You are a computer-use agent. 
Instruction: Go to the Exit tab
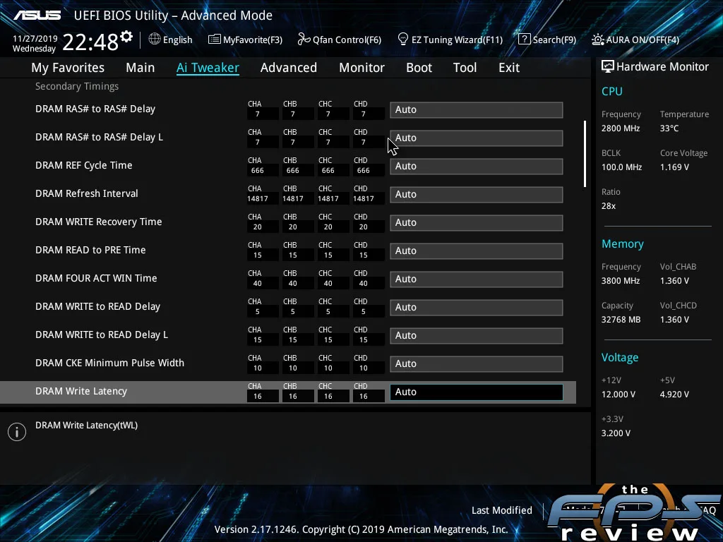509,68
